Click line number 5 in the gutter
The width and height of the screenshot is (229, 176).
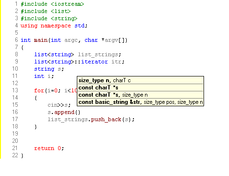(x=16, y=33)
